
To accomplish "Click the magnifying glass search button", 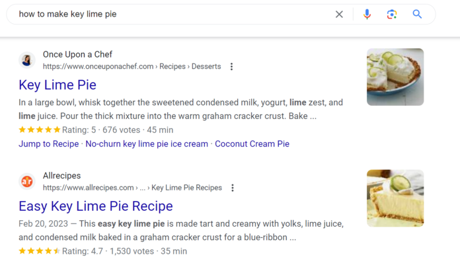I will point(417,14).
